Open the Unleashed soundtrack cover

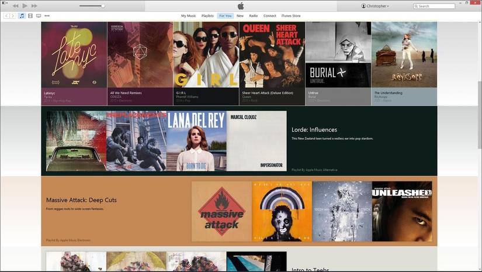pos(402,211)
